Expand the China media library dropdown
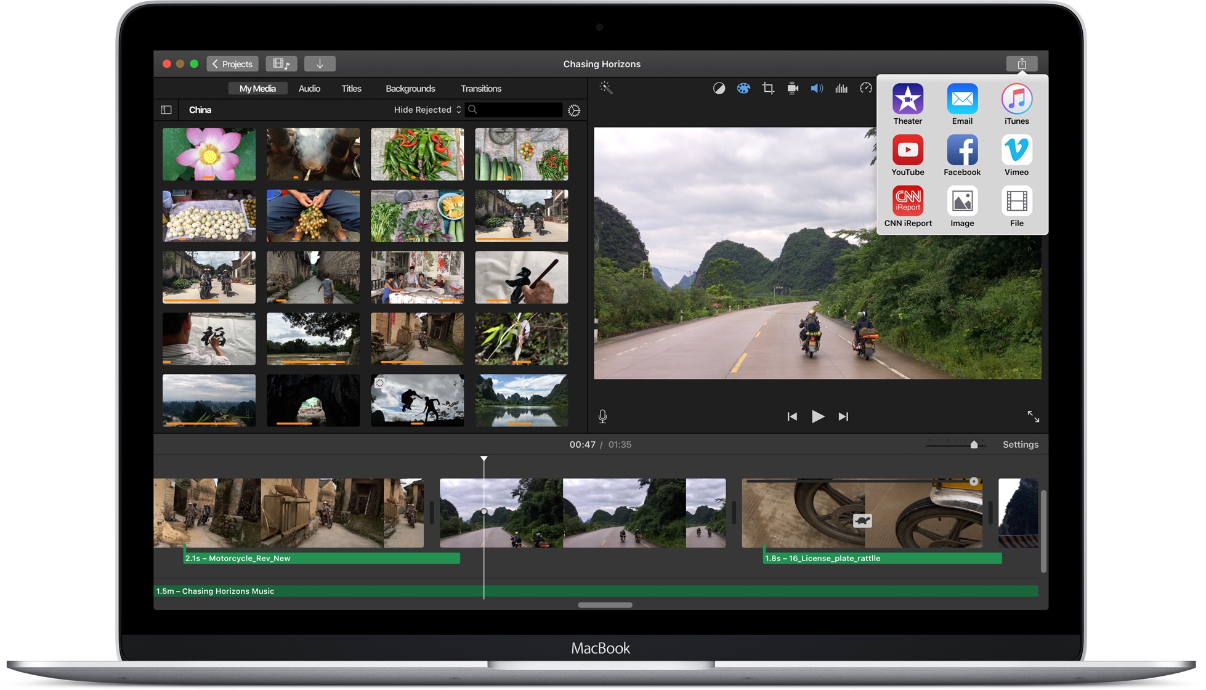The width and height of the screenshot is (1206, 690). coord(201,108)
